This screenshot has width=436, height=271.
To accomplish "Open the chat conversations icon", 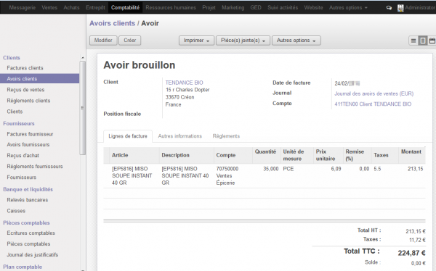I will [389, 8].
